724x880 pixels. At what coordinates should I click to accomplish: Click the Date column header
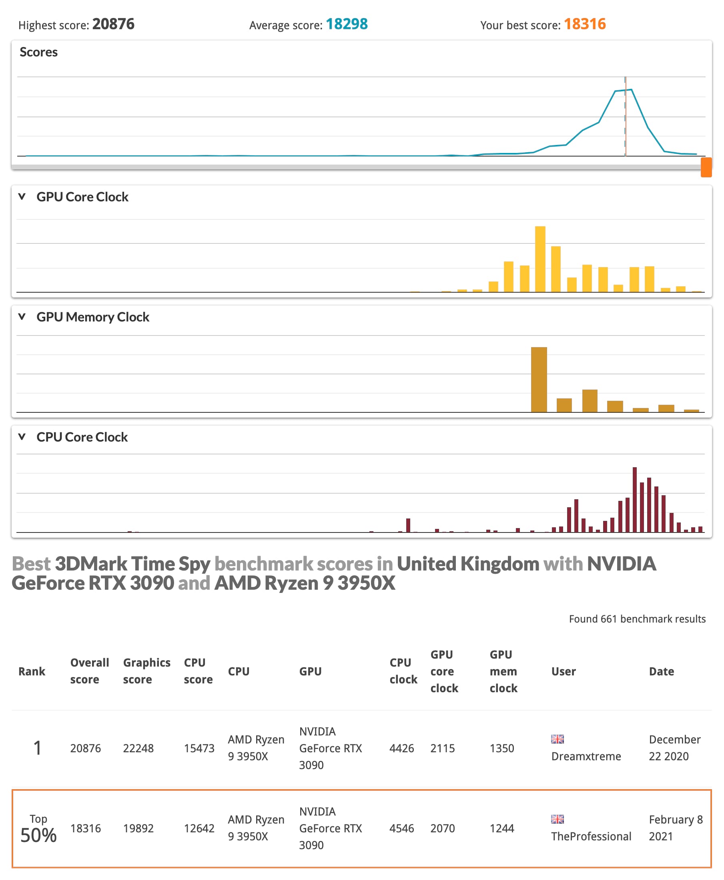pyautogui.click(x=662, y=671)
